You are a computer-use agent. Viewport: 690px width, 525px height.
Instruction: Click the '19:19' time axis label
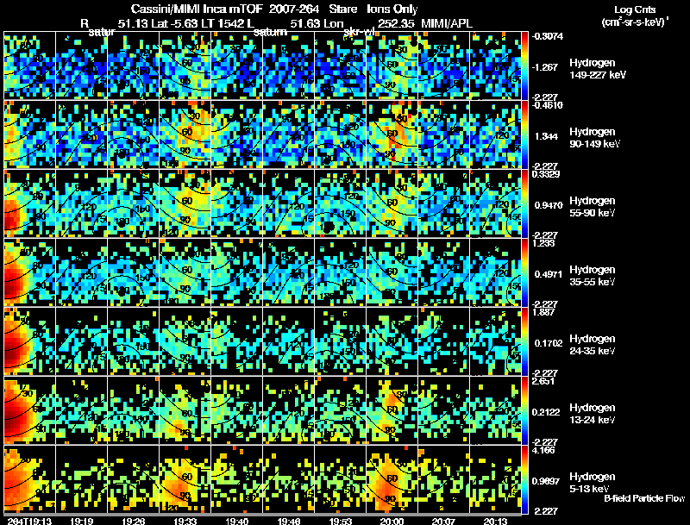[81, 522]
